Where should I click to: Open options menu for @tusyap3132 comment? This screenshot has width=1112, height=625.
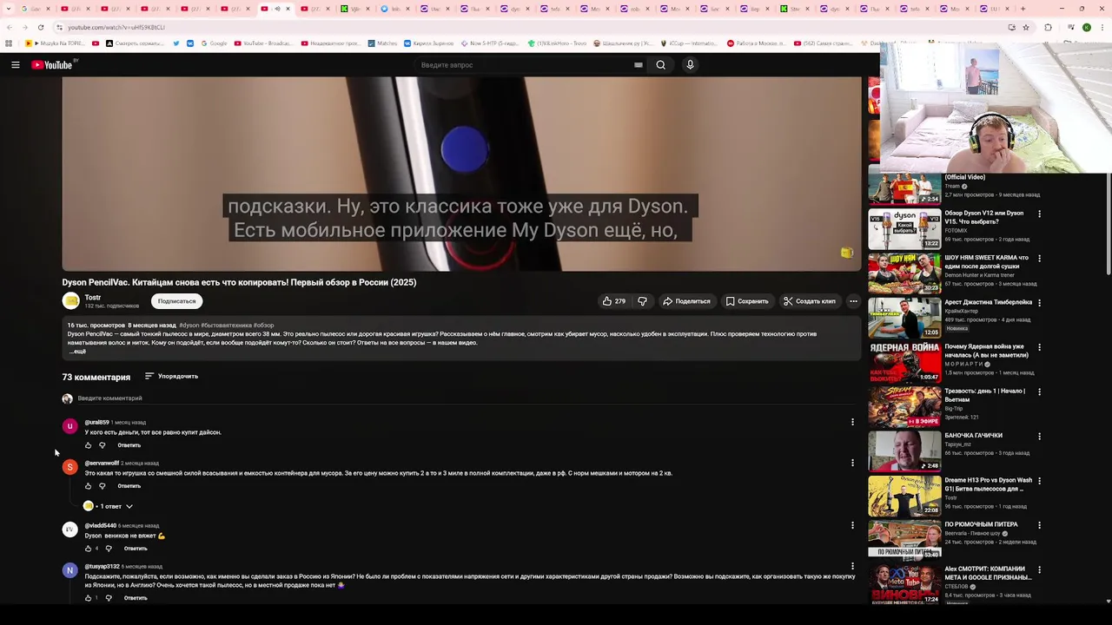coord(852,566)
